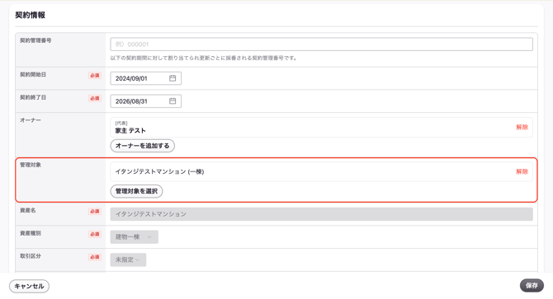The image size is (553, 299).
Task: Click the 資産名 field イタンジテストマンション
Action: [x=321, y=214]
